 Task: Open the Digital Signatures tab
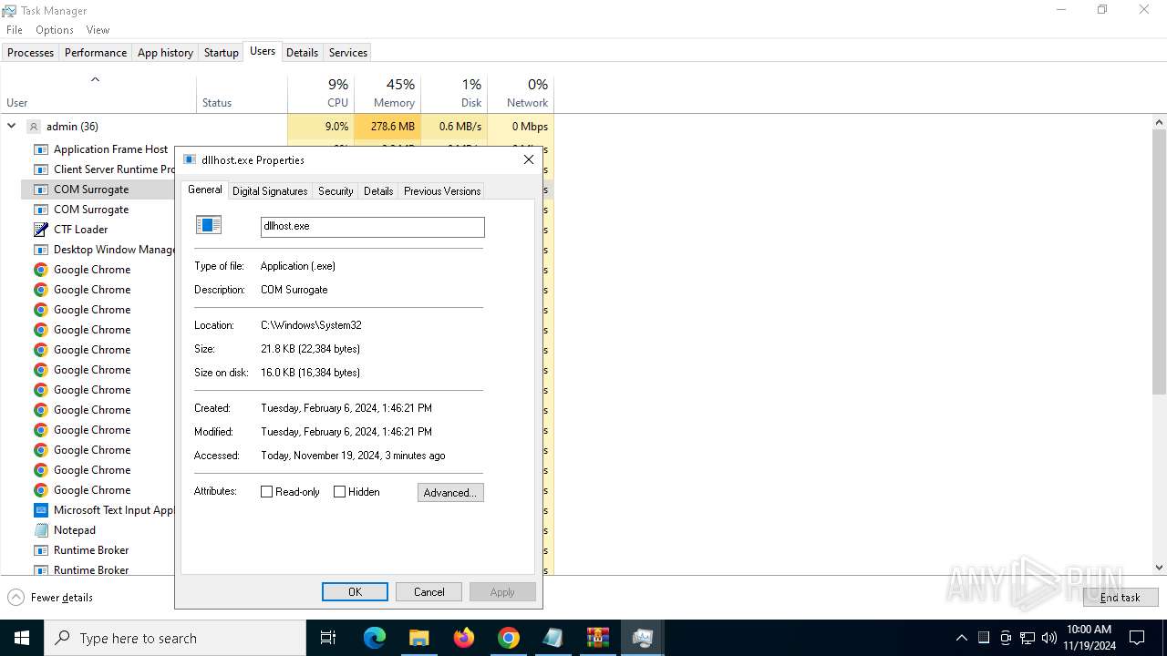coord(270,191)
